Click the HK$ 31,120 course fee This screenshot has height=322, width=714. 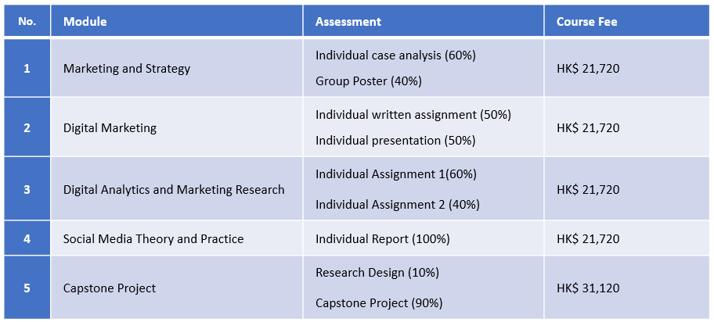(588, 288)
